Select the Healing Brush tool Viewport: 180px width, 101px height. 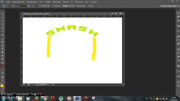pyautogui.click(x=3, y=35)
